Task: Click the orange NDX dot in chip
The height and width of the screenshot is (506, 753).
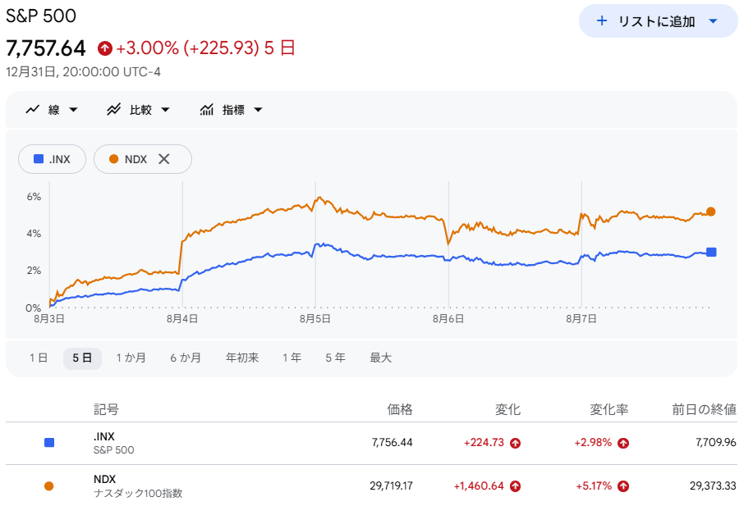Action: [x=113, y=159]
